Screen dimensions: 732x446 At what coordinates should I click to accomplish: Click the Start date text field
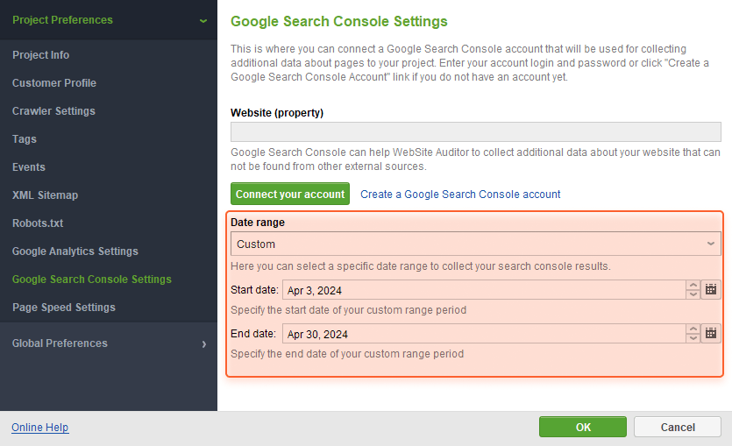(x=484, y=290)
